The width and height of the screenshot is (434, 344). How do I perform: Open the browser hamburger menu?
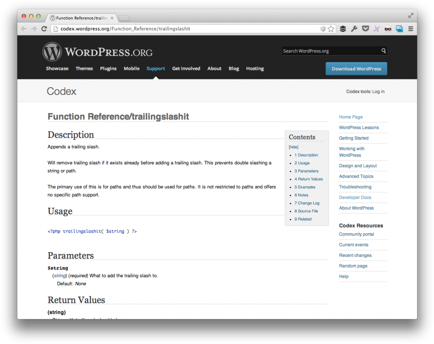(x=410, y=28)
